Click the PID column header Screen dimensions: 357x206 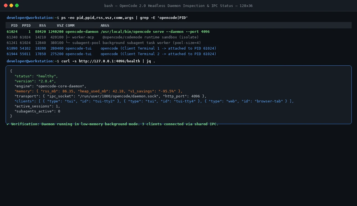click(14, 26)
